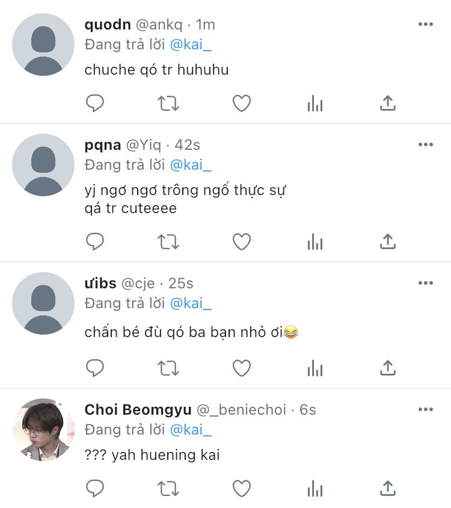Open @kai_ link in quodn's reply

coord(191,45)
